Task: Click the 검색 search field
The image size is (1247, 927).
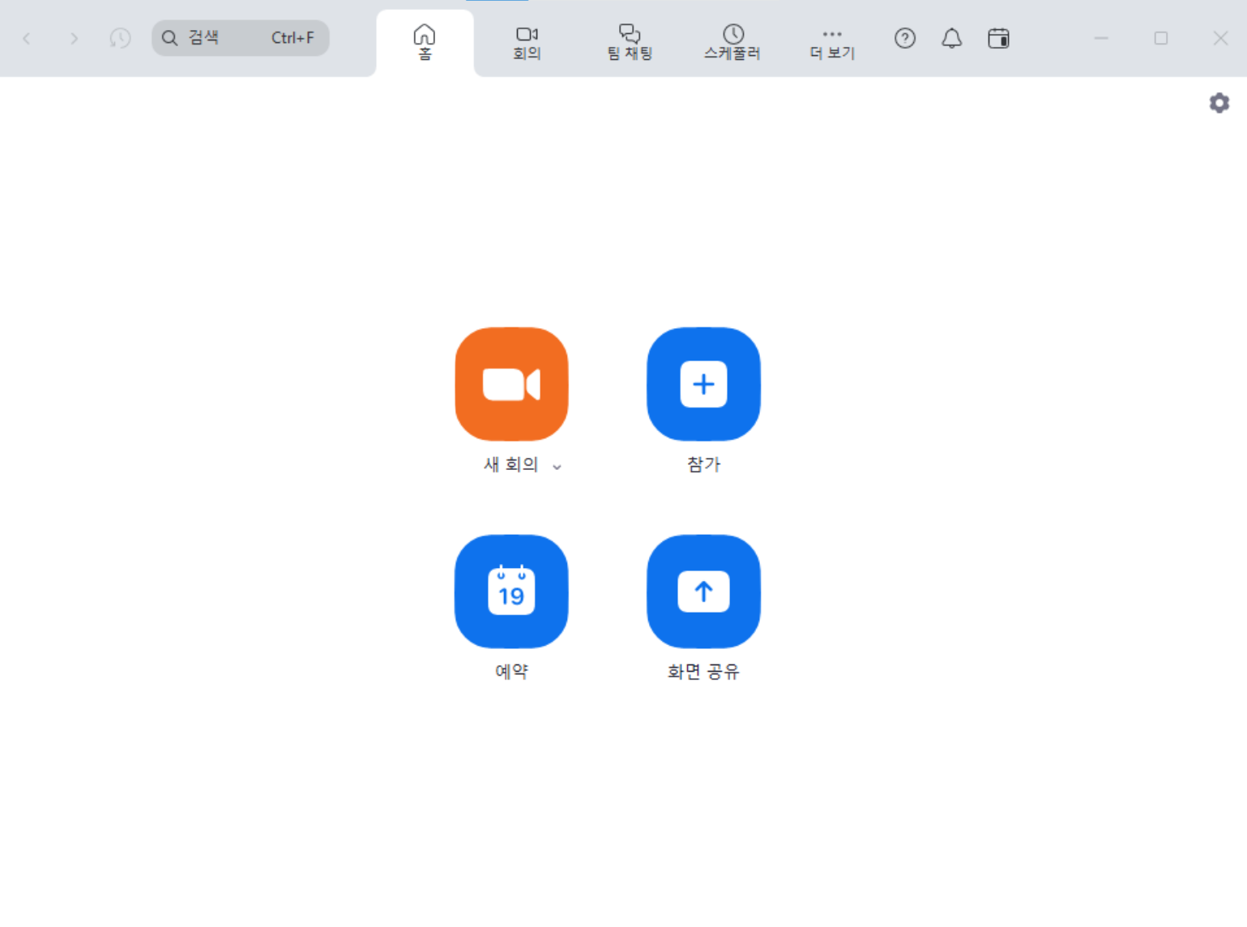Action: point(241,38)
